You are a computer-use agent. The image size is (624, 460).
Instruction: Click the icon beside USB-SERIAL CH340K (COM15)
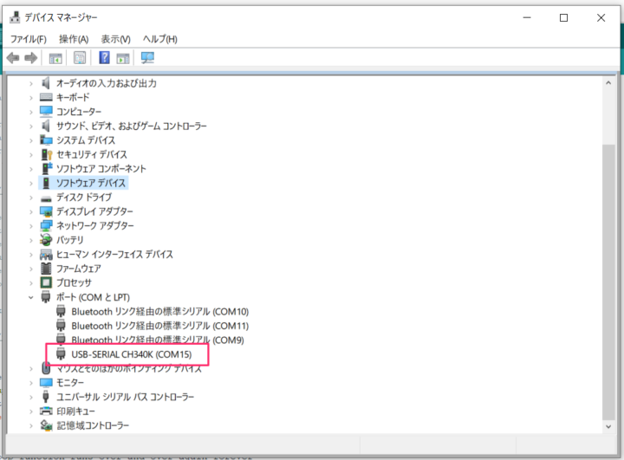point(61,354)
